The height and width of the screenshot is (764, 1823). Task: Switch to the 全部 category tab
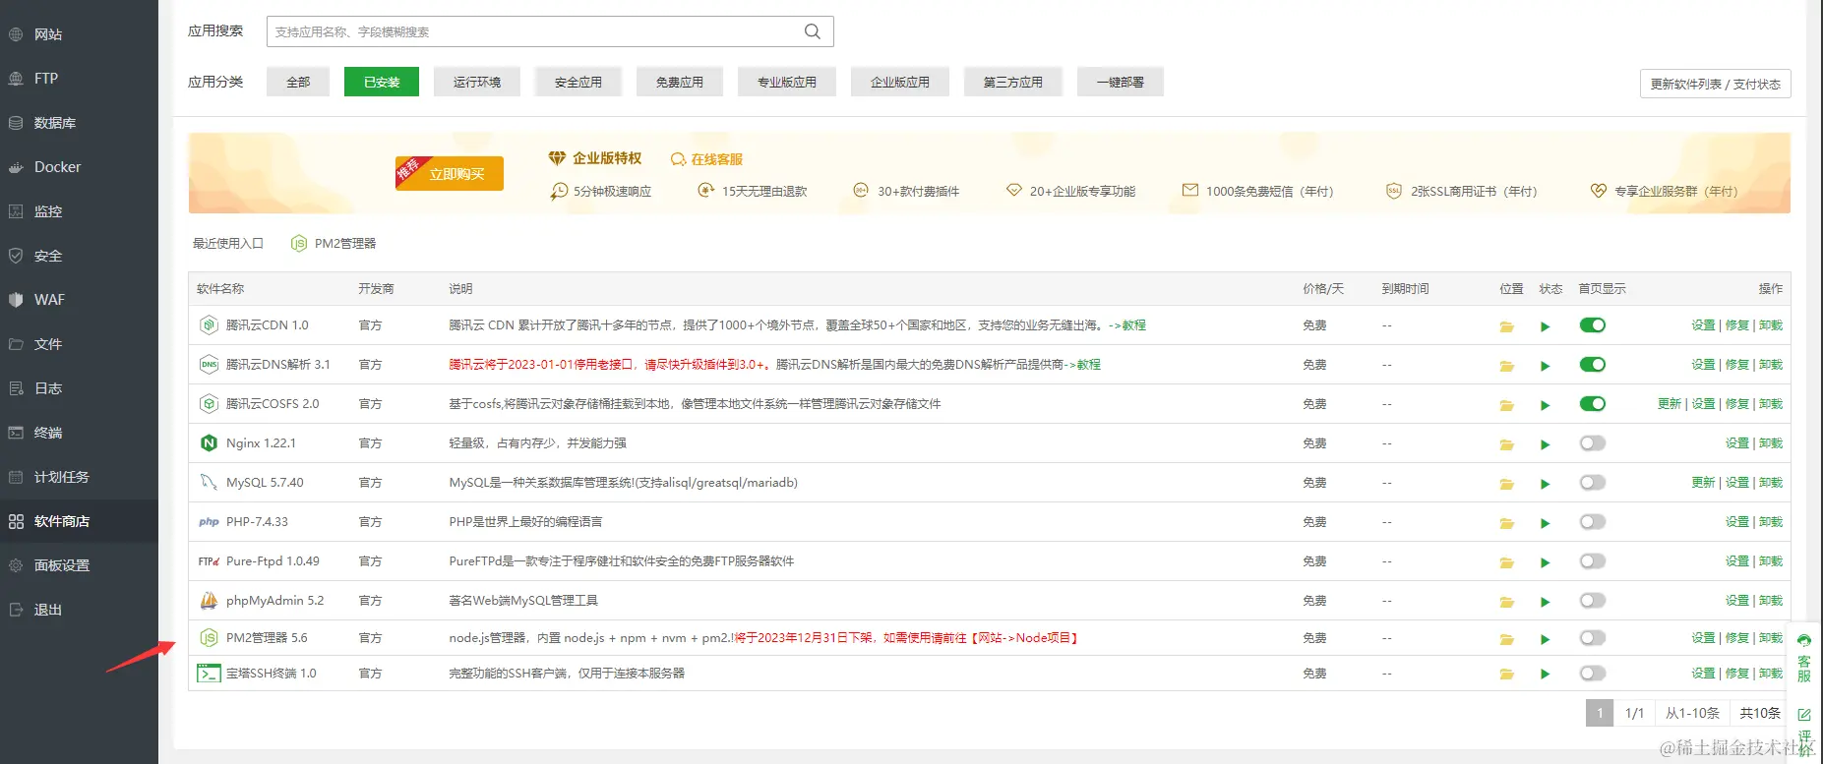tap(298, 82)
